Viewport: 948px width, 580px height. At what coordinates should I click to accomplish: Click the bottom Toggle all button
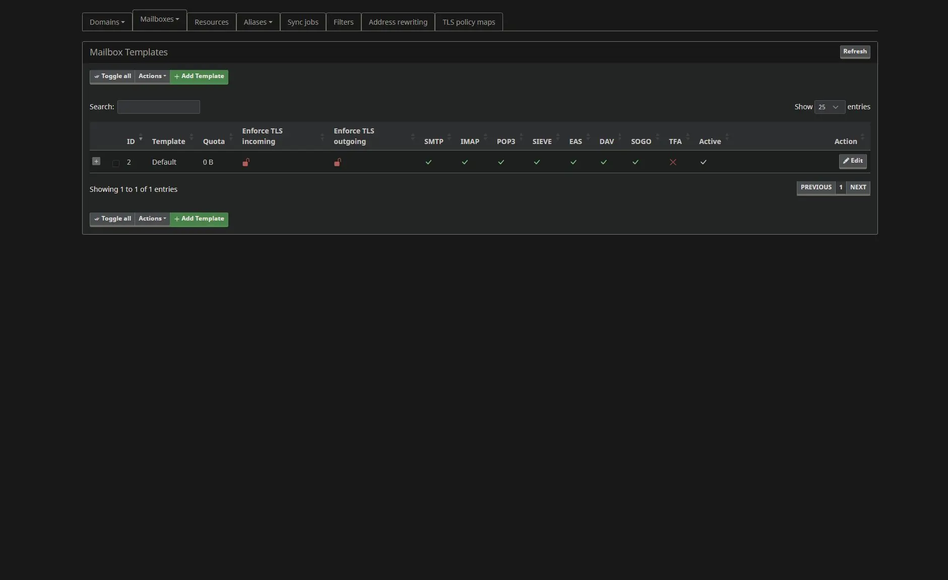click(x=112, y=219)
